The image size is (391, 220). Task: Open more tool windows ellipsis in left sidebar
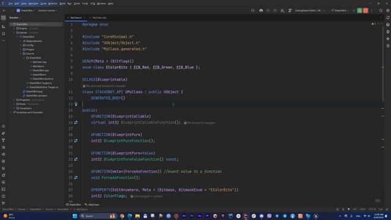(4, 40)
